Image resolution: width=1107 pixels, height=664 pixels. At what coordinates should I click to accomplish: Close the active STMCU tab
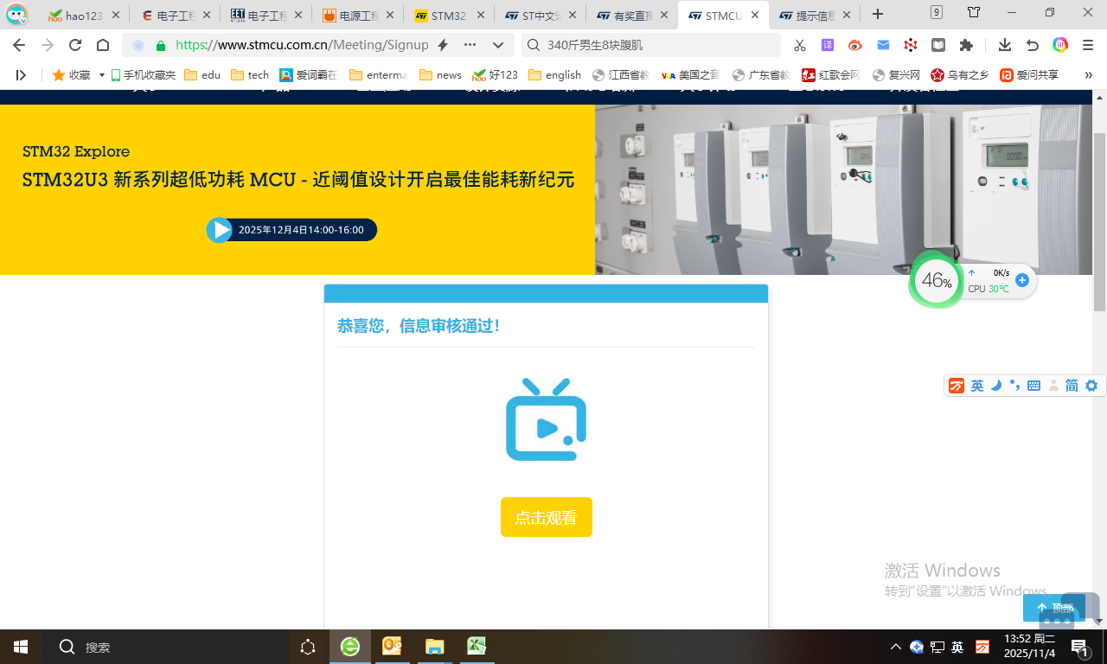coord(754,16)
